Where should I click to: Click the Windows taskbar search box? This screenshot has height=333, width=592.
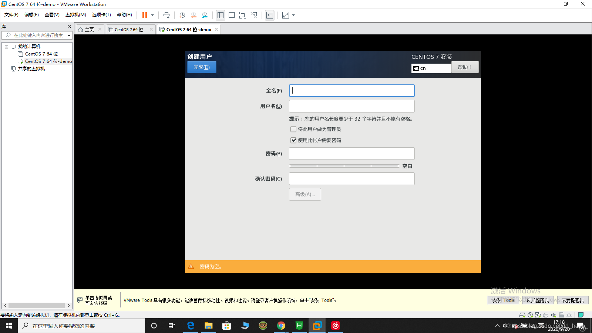point(81,326)
